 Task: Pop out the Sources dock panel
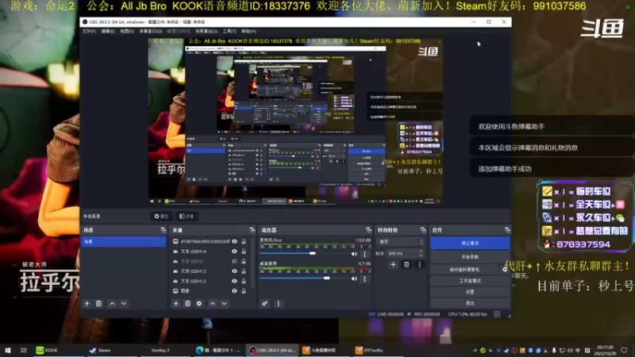(252, 230)
